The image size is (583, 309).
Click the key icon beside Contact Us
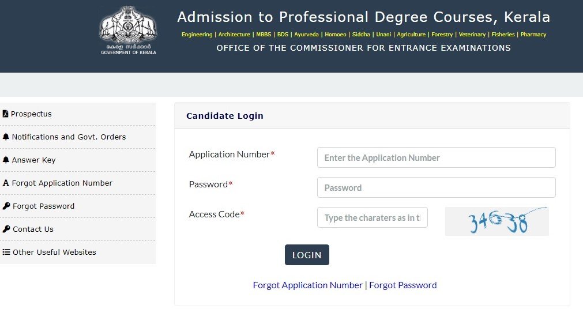point(6,229)
